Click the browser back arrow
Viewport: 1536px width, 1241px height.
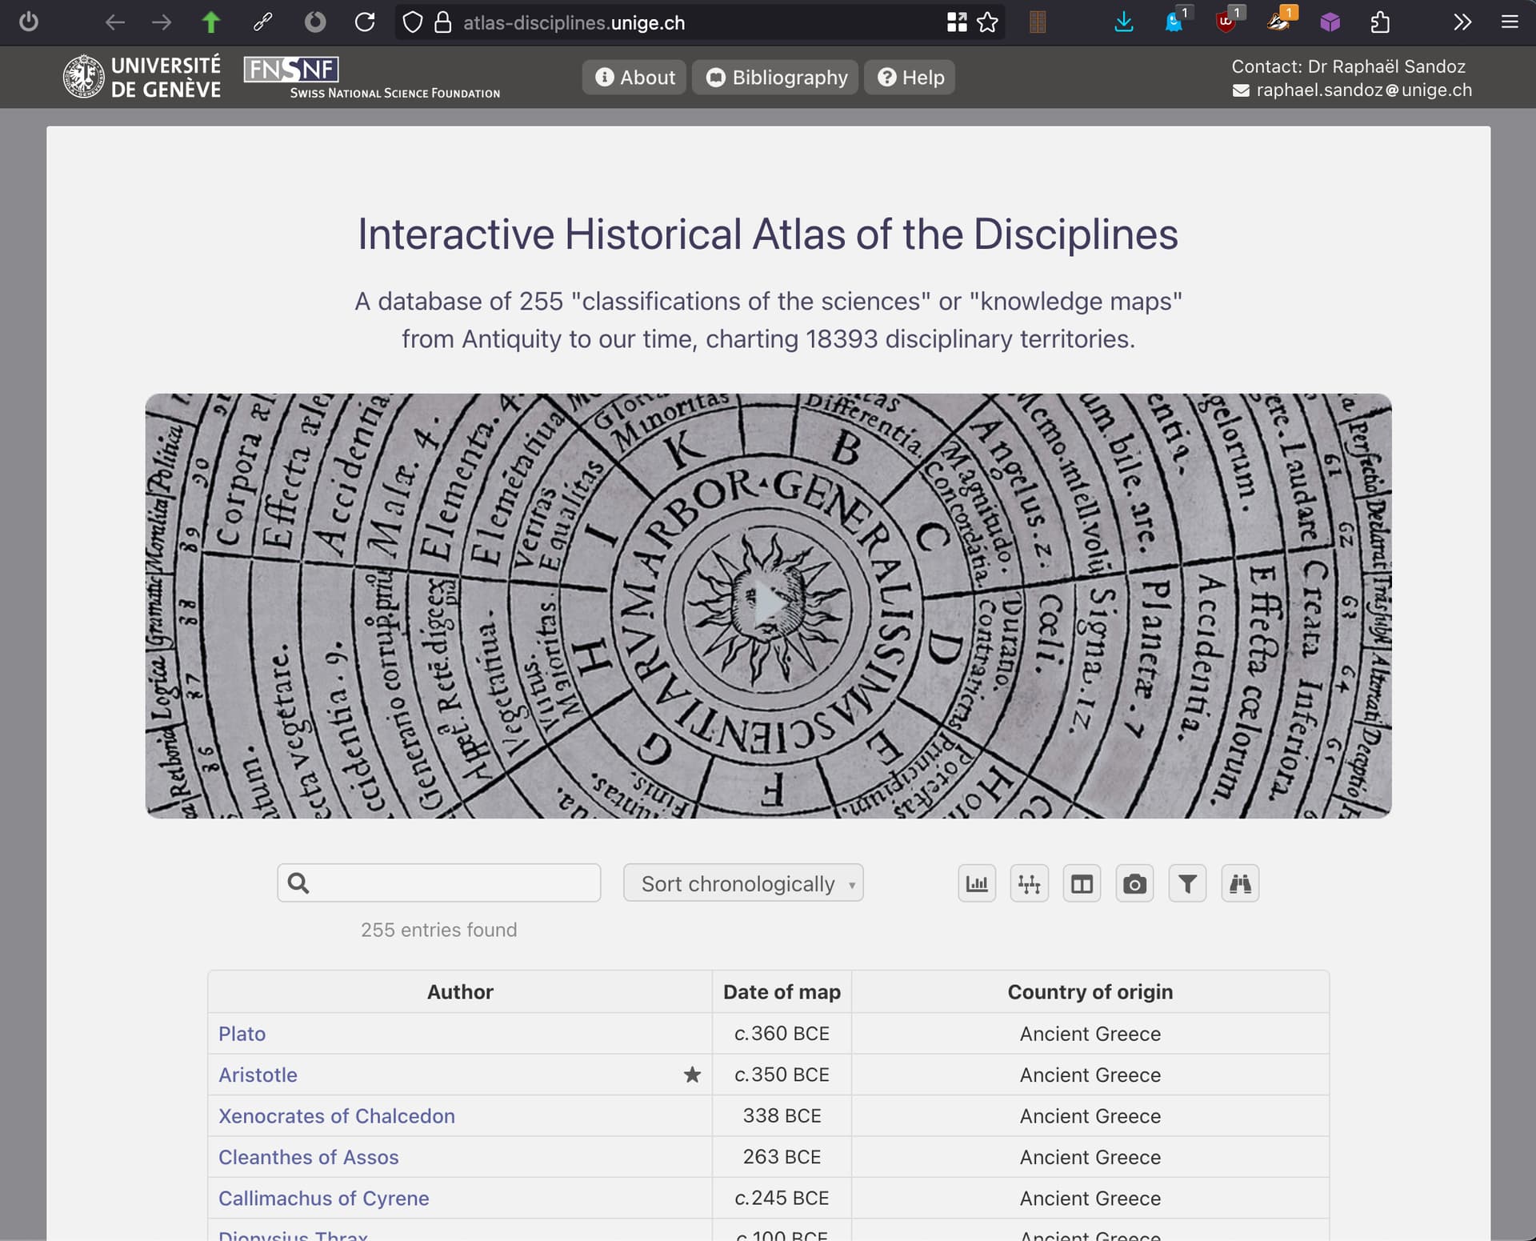point(115,22)
